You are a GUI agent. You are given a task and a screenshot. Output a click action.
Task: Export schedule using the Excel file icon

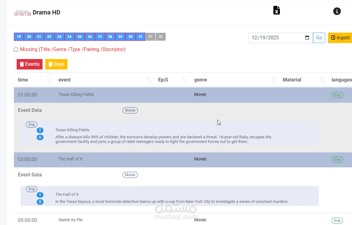[x=276, y=10]
